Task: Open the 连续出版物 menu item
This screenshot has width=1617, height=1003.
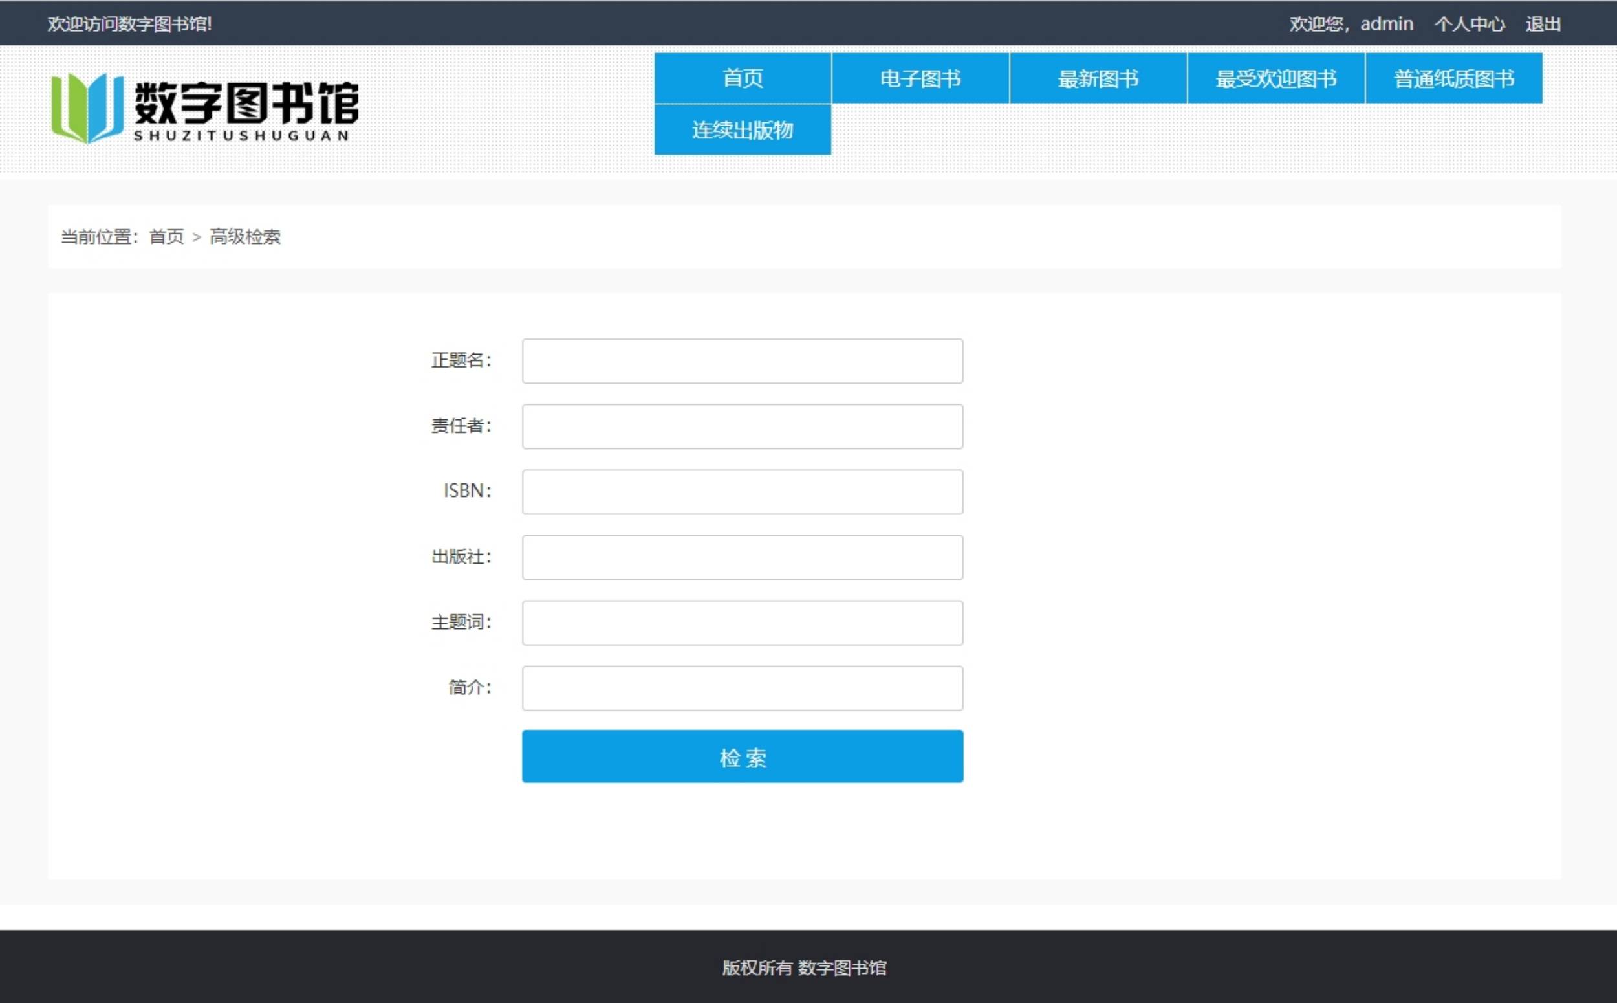Action: [743, 130]
